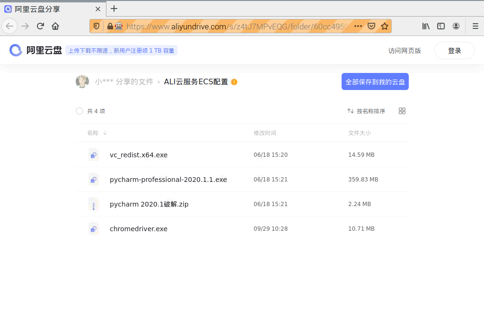Click the orange warning icon beside folder name

(234, 82)
